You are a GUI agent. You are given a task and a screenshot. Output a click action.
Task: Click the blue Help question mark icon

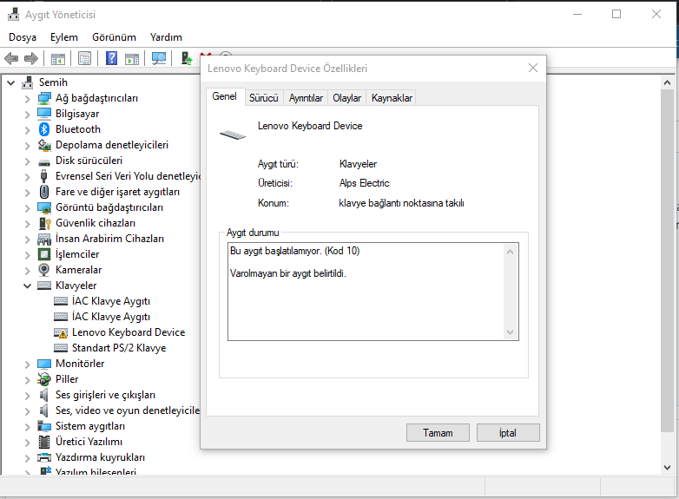coord(112,58)
